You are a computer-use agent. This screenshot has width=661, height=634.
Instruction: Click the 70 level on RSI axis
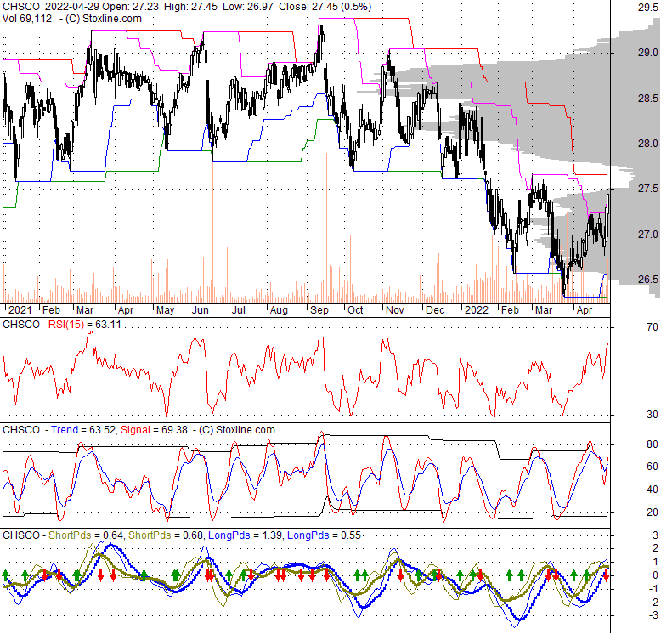tap(653, 326)
